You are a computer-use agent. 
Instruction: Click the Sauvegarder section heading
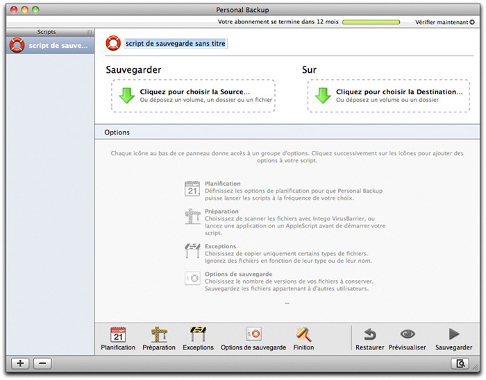133,69
